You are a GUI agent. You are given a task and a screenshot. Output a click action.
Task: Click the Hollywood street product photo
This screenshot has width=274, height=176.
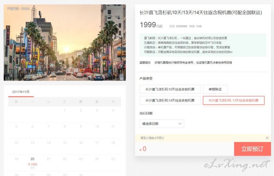(x=65, y=43)
